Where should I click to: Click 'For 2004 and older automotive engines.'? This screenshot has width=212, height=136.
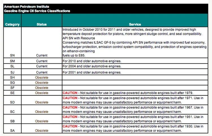(x=92, y=66)
